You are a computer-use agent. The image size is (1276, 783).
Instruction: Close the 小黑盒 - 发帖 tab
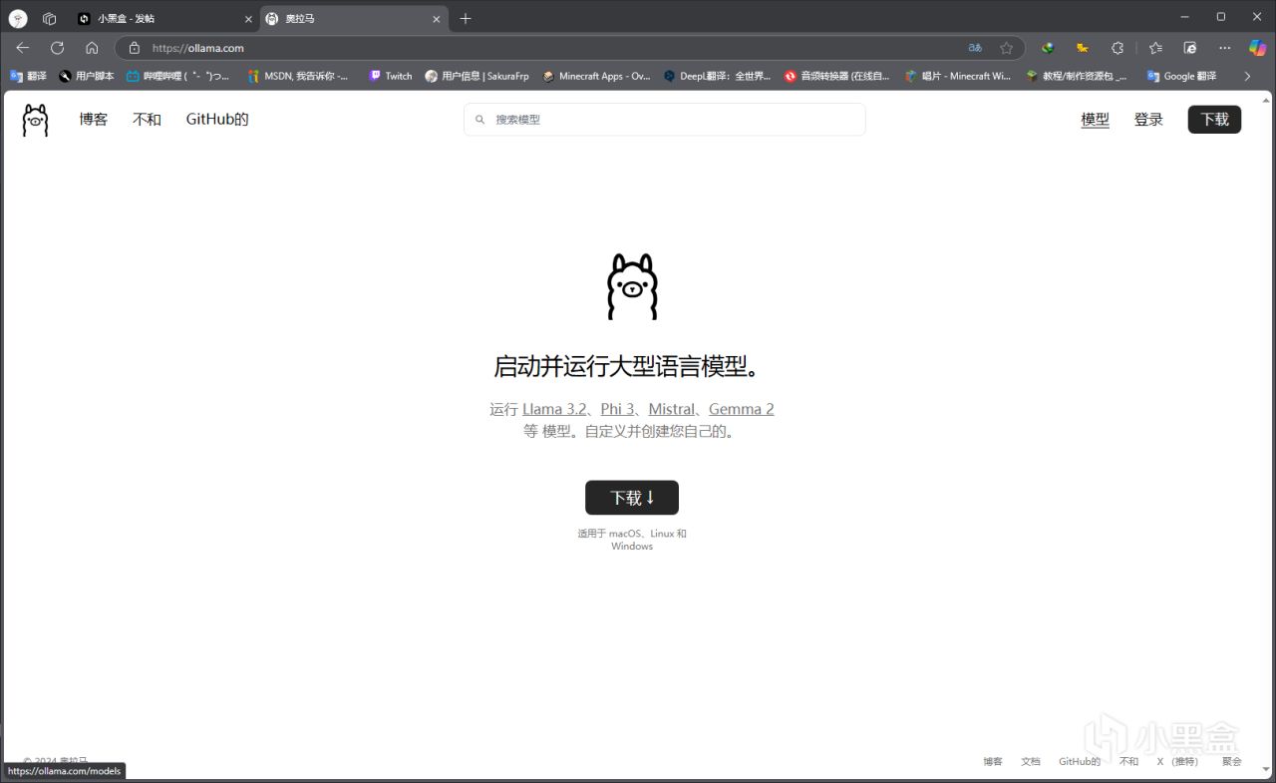pyautogui.click(x=248, y=19)
